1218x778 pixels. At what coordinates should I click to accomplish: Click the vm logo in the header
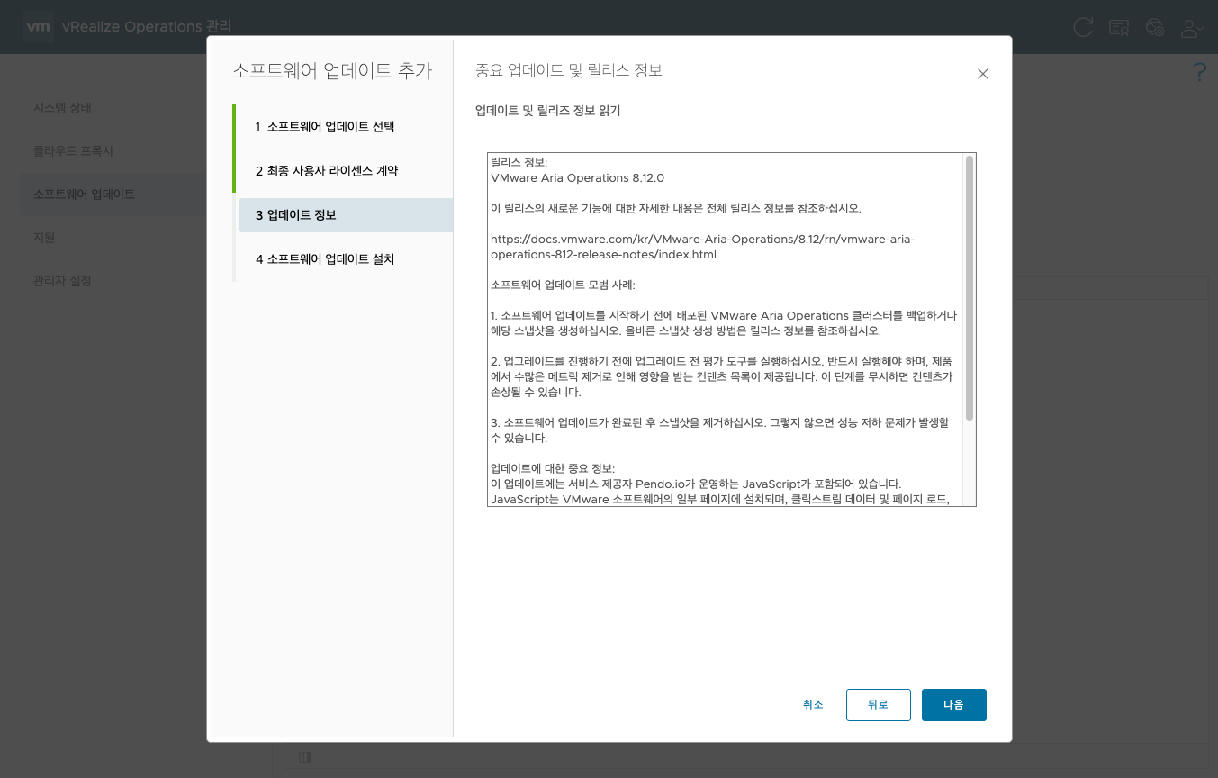pos(39,27)
